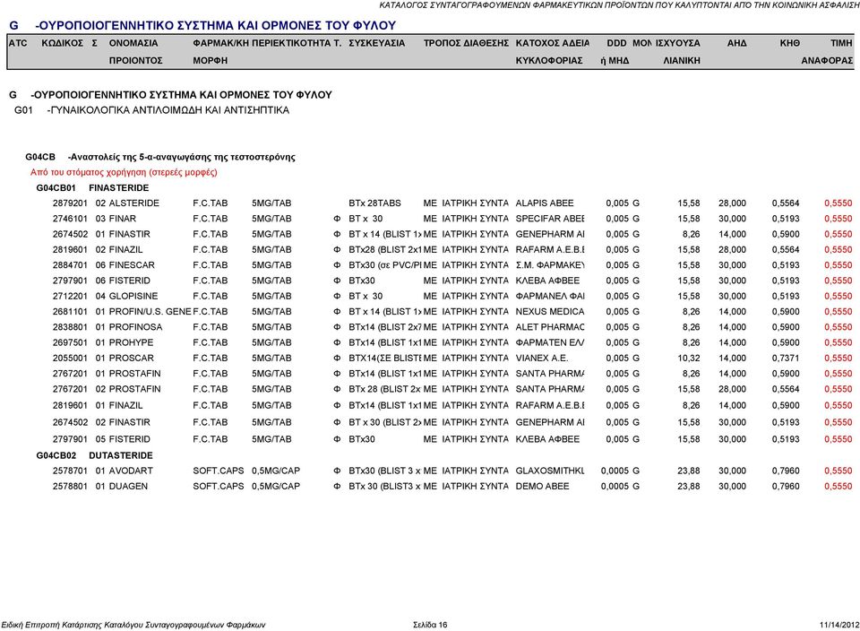Select the top catalogue title line
This screenshot has width=860, height=631.
pos(619,5)
